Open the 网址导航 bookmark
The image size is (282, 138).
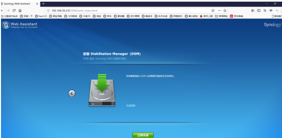pyautogui.click(x=55, y=16)
